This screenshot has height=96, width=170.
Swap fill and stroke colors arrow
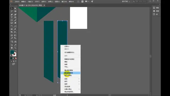16,51
